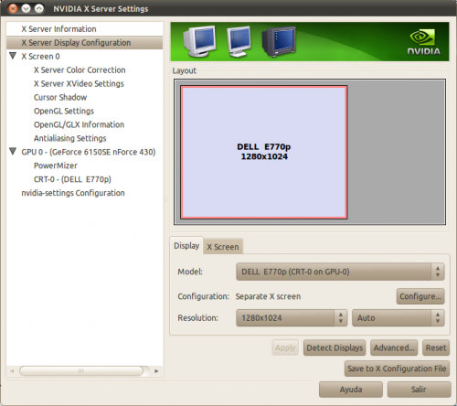The width and height of the screenshot is (457, 406).
Task: Click Detect Displays button
Action: 335,347
